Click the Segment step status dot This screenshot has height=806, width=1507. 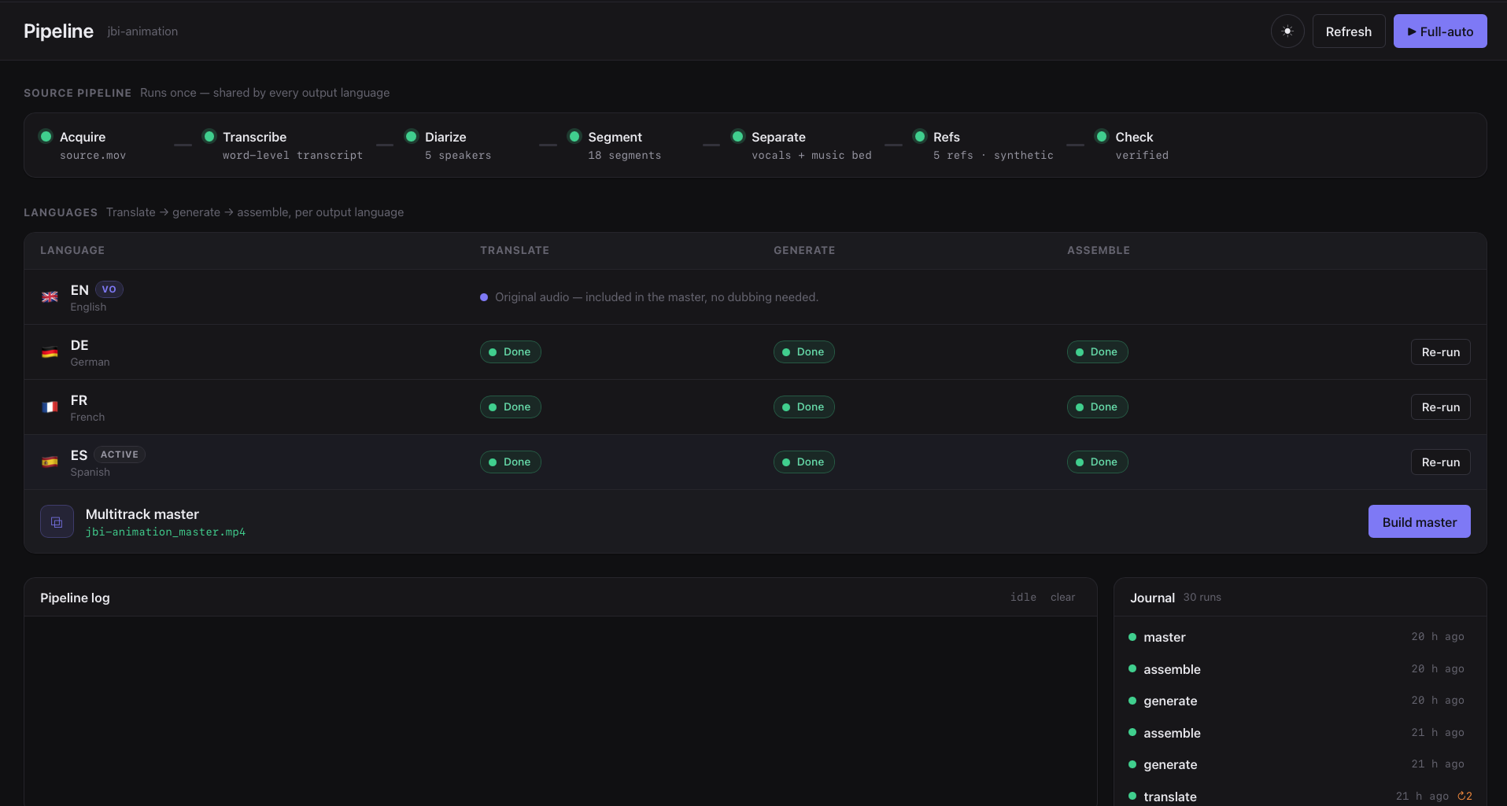(x=574, y=137)
